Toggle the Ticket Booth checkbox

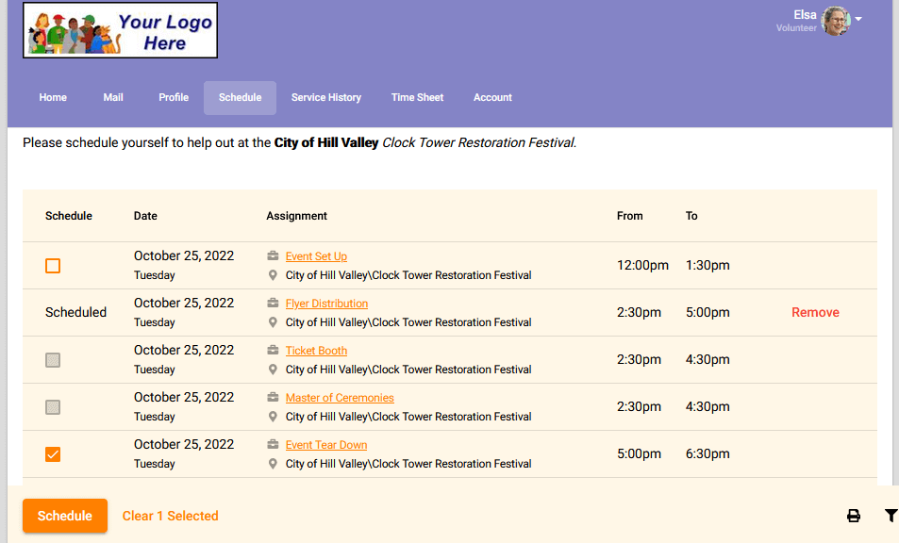pyautogui.click(x=53, y=360)
